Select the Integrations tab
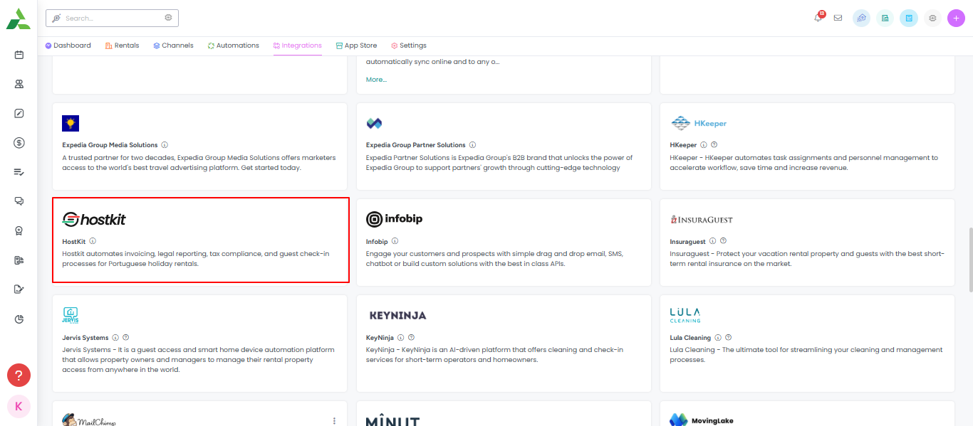Viewport: 973px width, 426px height. pyautogui.click(x=297, y=46)
